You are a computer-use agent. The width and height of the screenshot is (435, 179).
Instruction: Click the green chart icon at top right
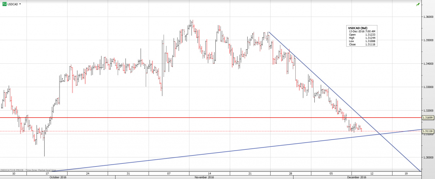point(418,4)
